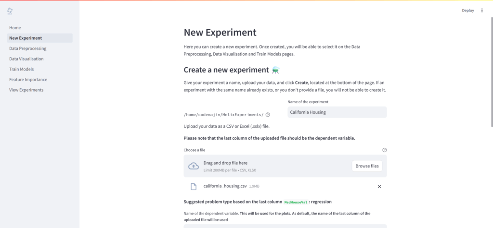Remove the uploaded california_housing.csv file
The width and height of the screenshot is (493, 228).
point(379,186)
